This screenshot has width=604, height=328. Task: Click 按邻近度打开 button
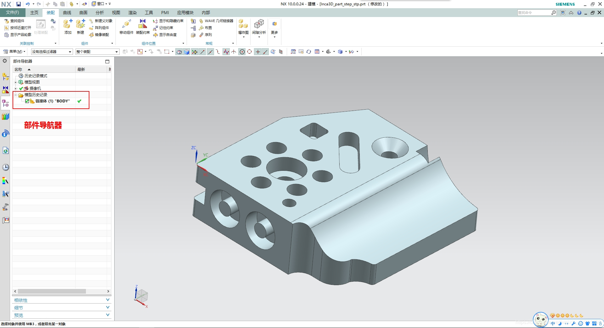18,28
